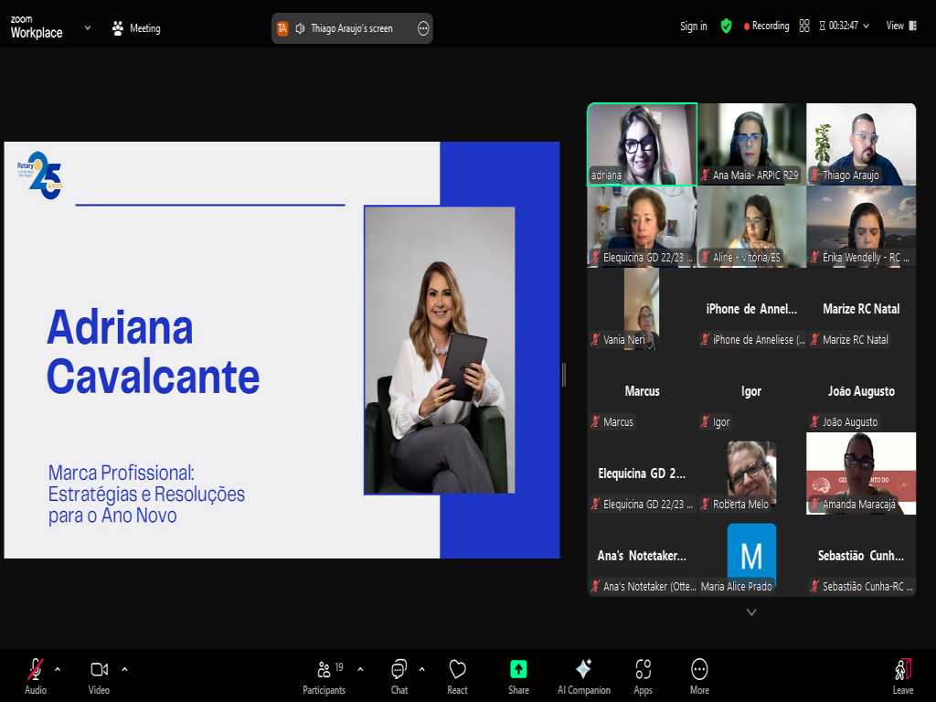Leave the meeting
The image size is (936, 702).
pyautogui.click(x=902, y=676)
